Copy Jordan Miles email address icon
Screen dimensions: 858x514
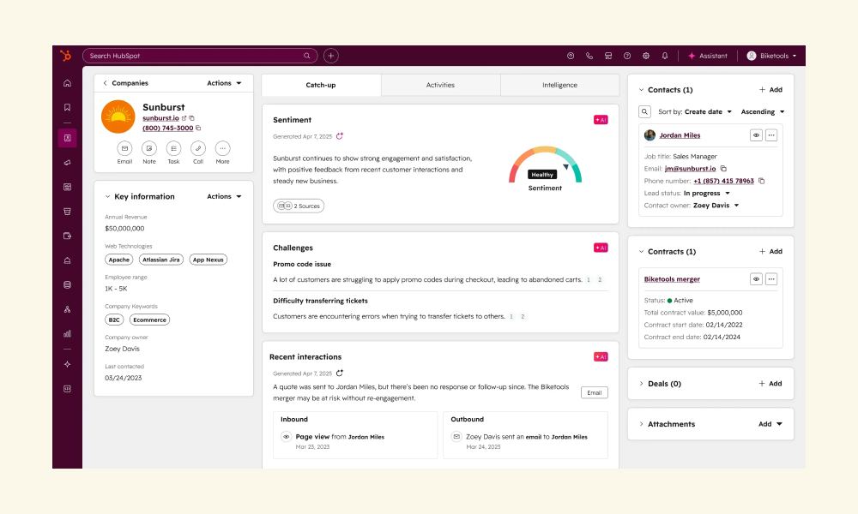point(723,168)
